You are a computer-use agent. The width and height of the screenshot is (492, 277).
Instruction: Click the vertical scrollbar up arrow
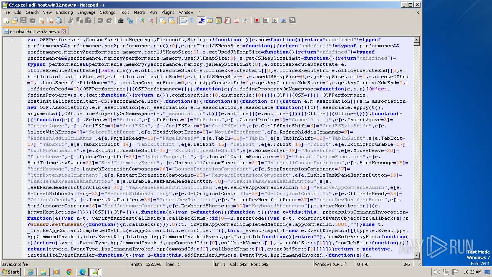[x=417, y=39]
